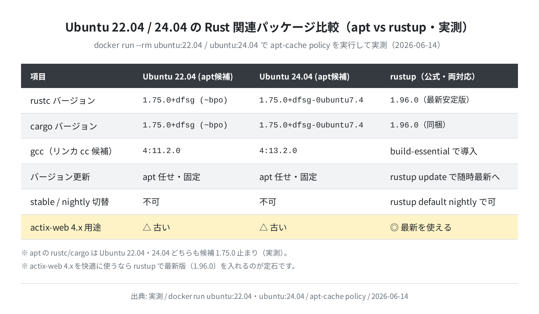Screen dimensions: 539x314
Task: Click the 出典 source line at the bottom
Action: coord(269,296)
